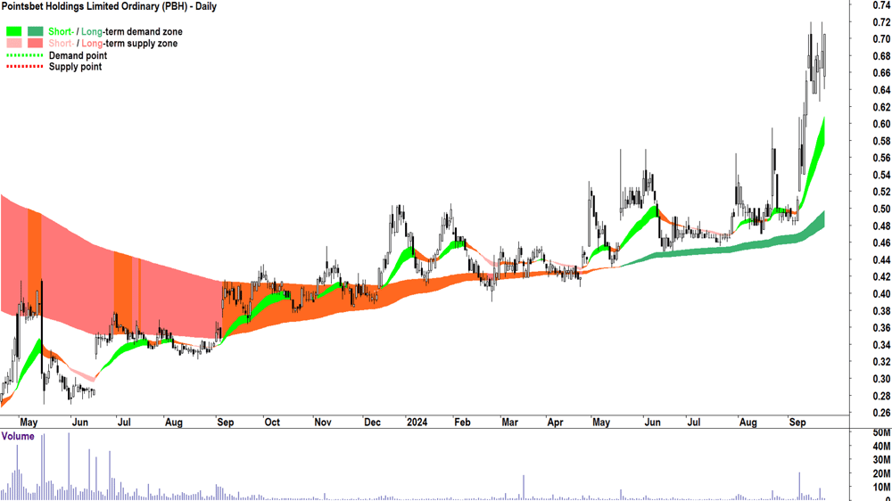Image resolution: width=892 pixels, height=501 pixels.
Task: Click the Dec label on the date axis
Action: (x=372, y=423)
